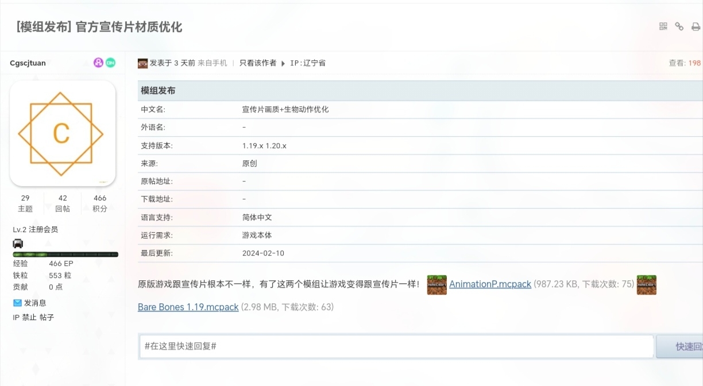
Task: Click the 快速回复 quick reply button
Action: point(680,346)
